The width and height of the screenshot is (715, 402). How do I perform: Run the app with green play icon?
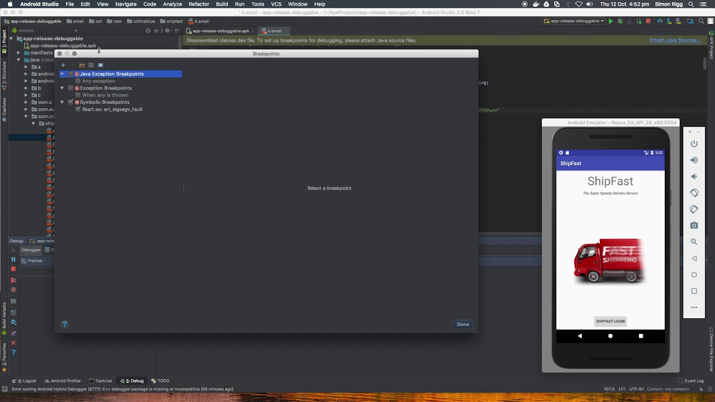pos(611,21)
